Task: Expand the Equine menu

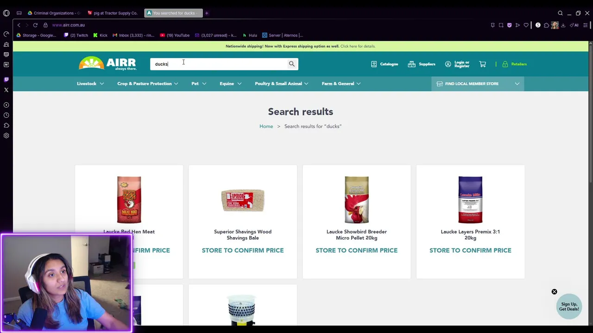Action: (x=231, y=84)
